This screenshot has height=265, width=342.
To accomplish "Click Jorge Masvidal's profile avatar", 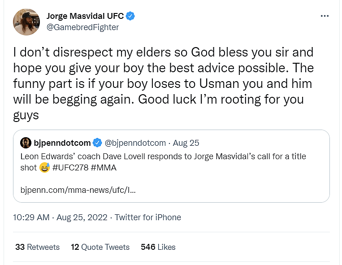I will 26,22.
